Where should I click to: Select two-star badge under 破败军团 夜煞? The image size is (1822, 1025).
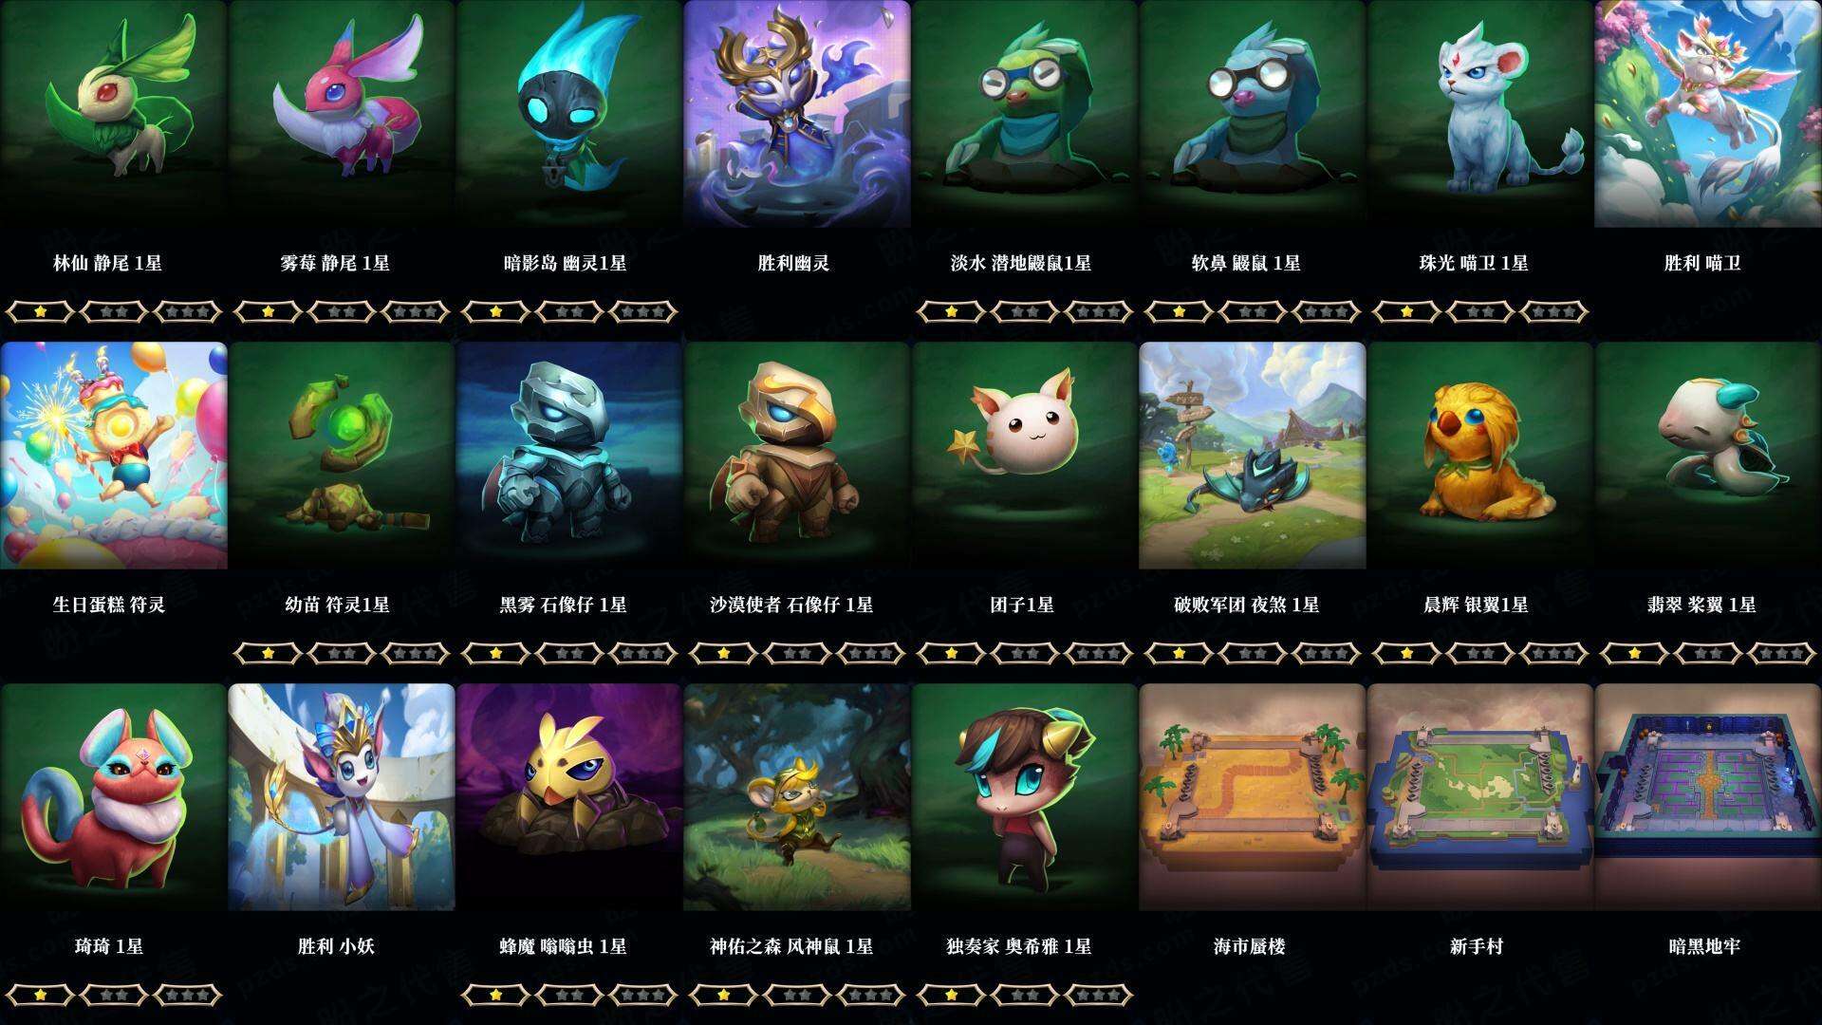(1253, 653)
